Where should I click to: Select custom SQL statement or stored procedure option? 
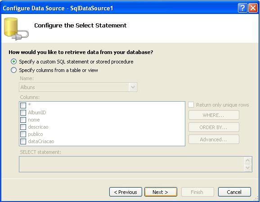pos(13,62)
